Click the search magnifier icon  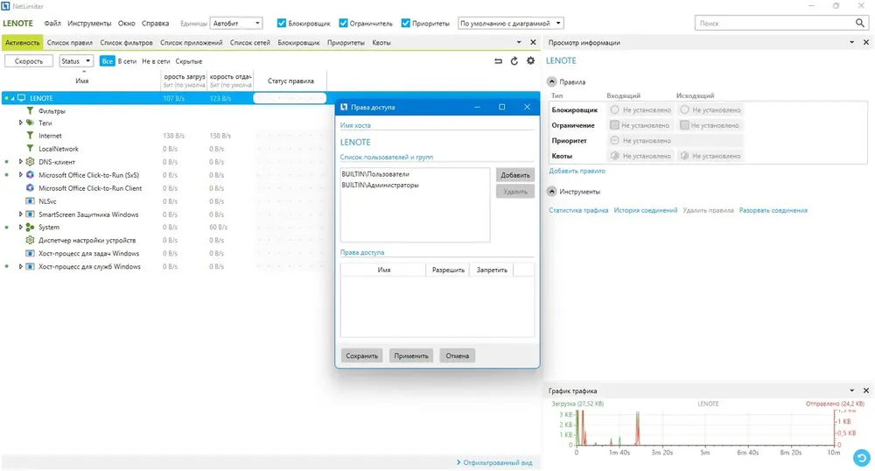coord(860,23)
